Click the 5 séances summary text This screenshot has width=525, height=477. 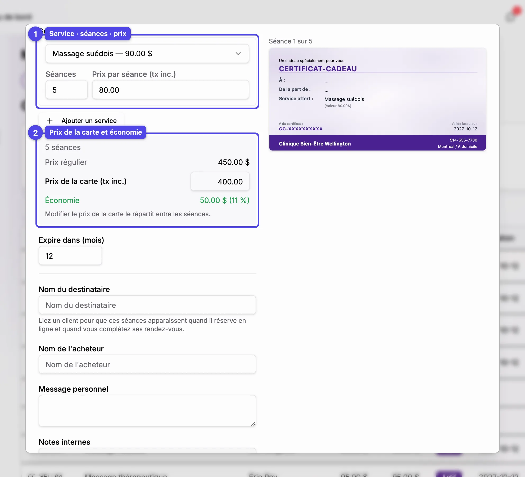pos(63,147)
